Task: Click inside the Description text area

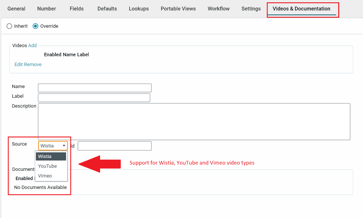Action: [x=194, y=121]
